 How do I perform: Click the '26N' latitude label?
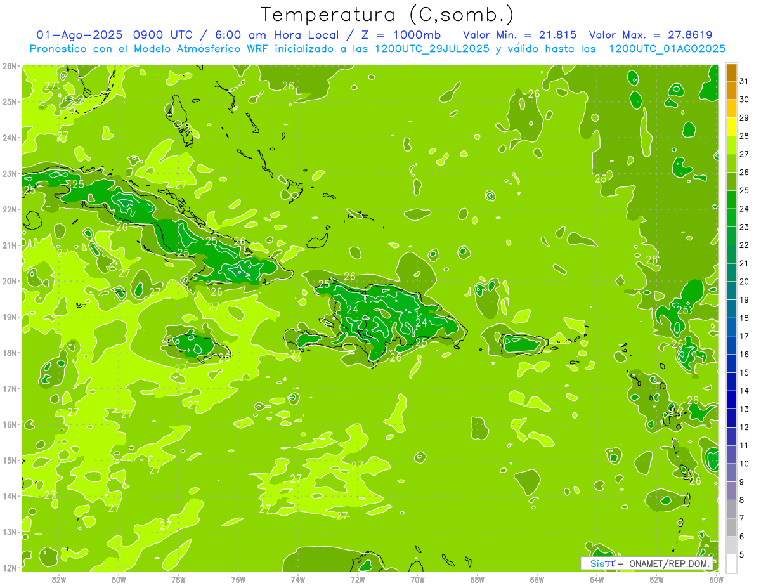9,65
